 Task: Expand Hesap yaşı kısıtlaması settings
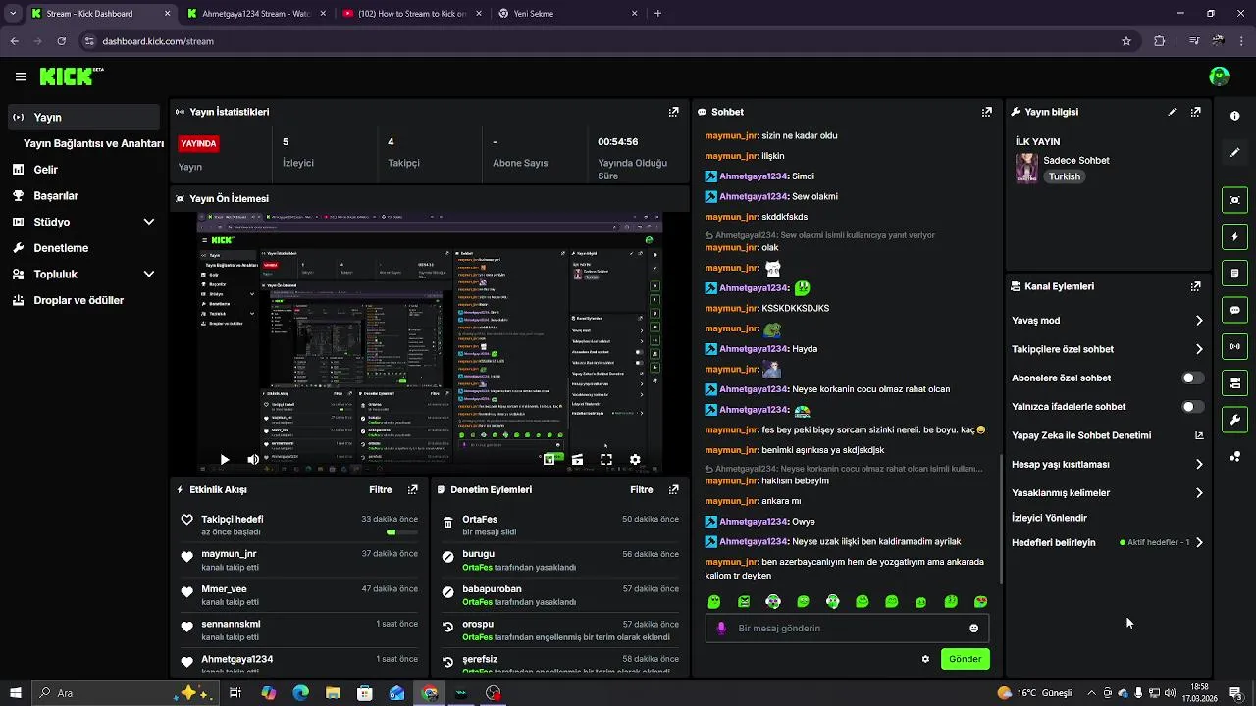tap(1199, 464)
